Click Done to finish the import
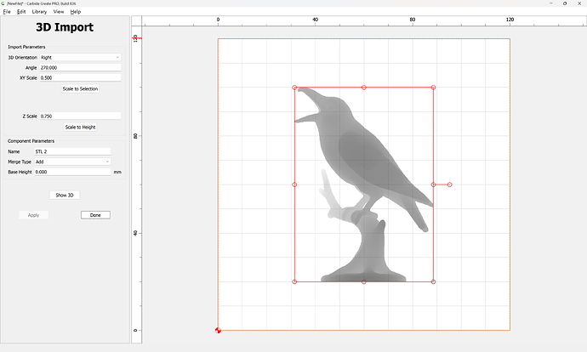This screenshot has height=352, width=587. [x=95, y=215]
